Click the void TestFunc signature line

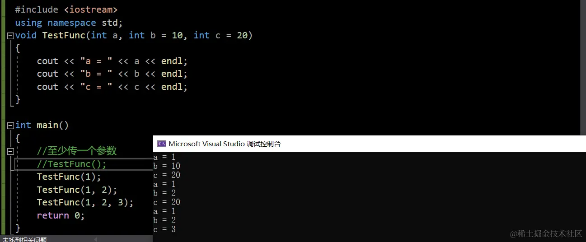[134, 35]
